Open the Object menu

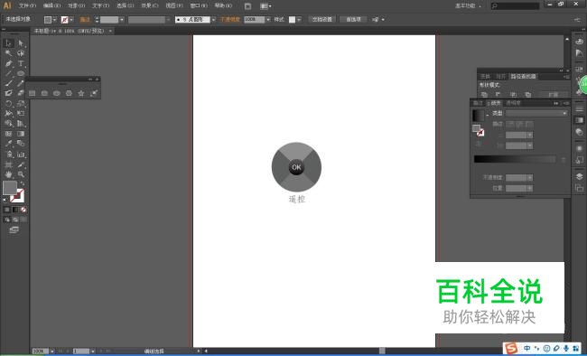tap(77, 5)
